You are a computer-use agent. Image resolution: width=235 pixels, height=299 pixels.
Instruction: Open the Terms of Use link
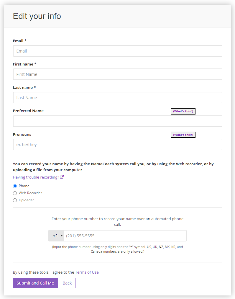tap(87, 272)
